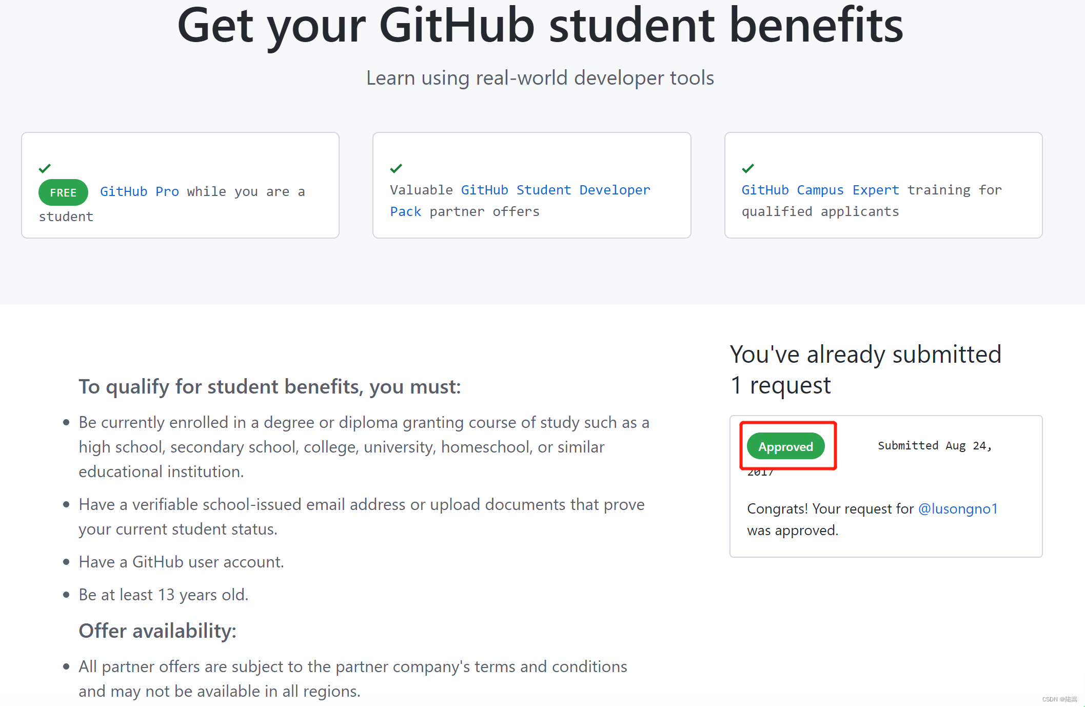Screen dimensions: 1085x707
Task: Click 'Learn using real-world developer tools' subtitle
Action: [540, 78]
